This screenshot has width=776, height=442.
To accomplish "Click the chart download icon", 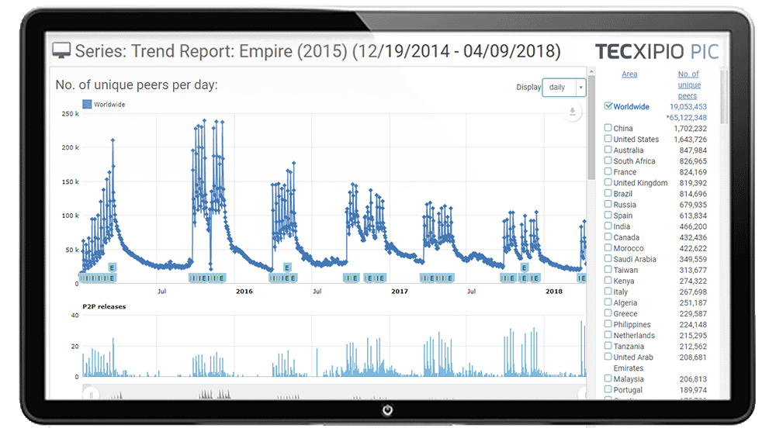I will click(572, 112).
